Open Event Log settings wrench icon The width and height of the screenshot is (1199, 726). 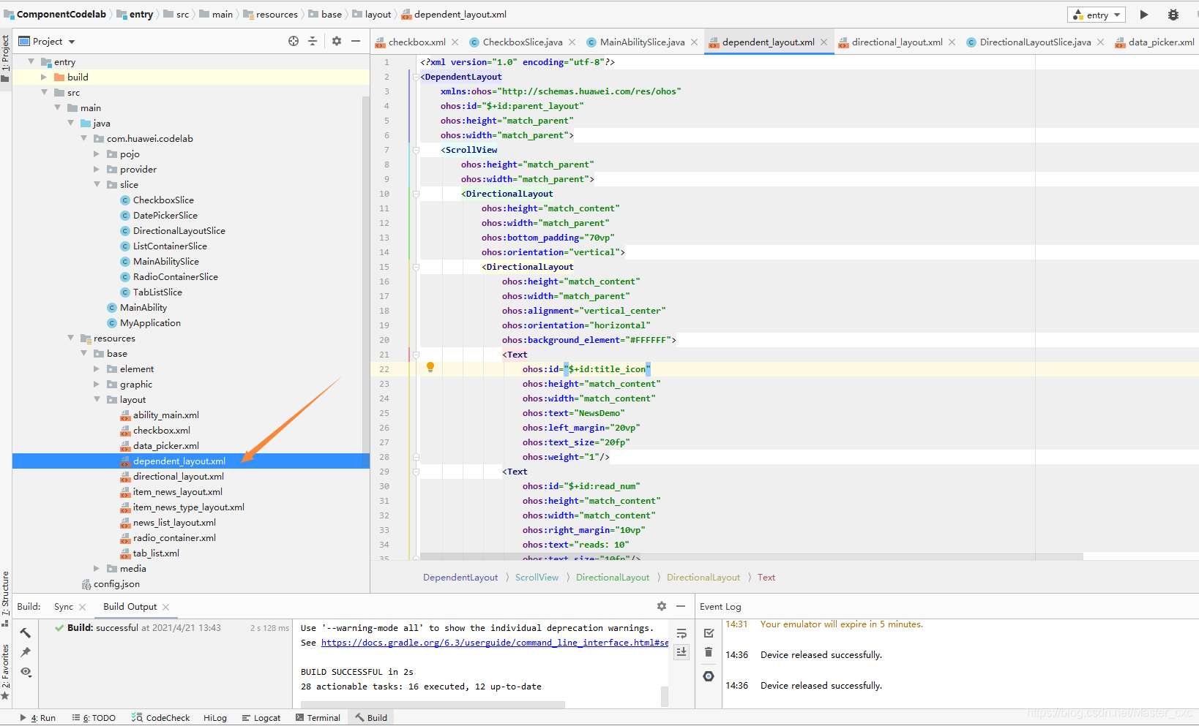click(709, 676)
